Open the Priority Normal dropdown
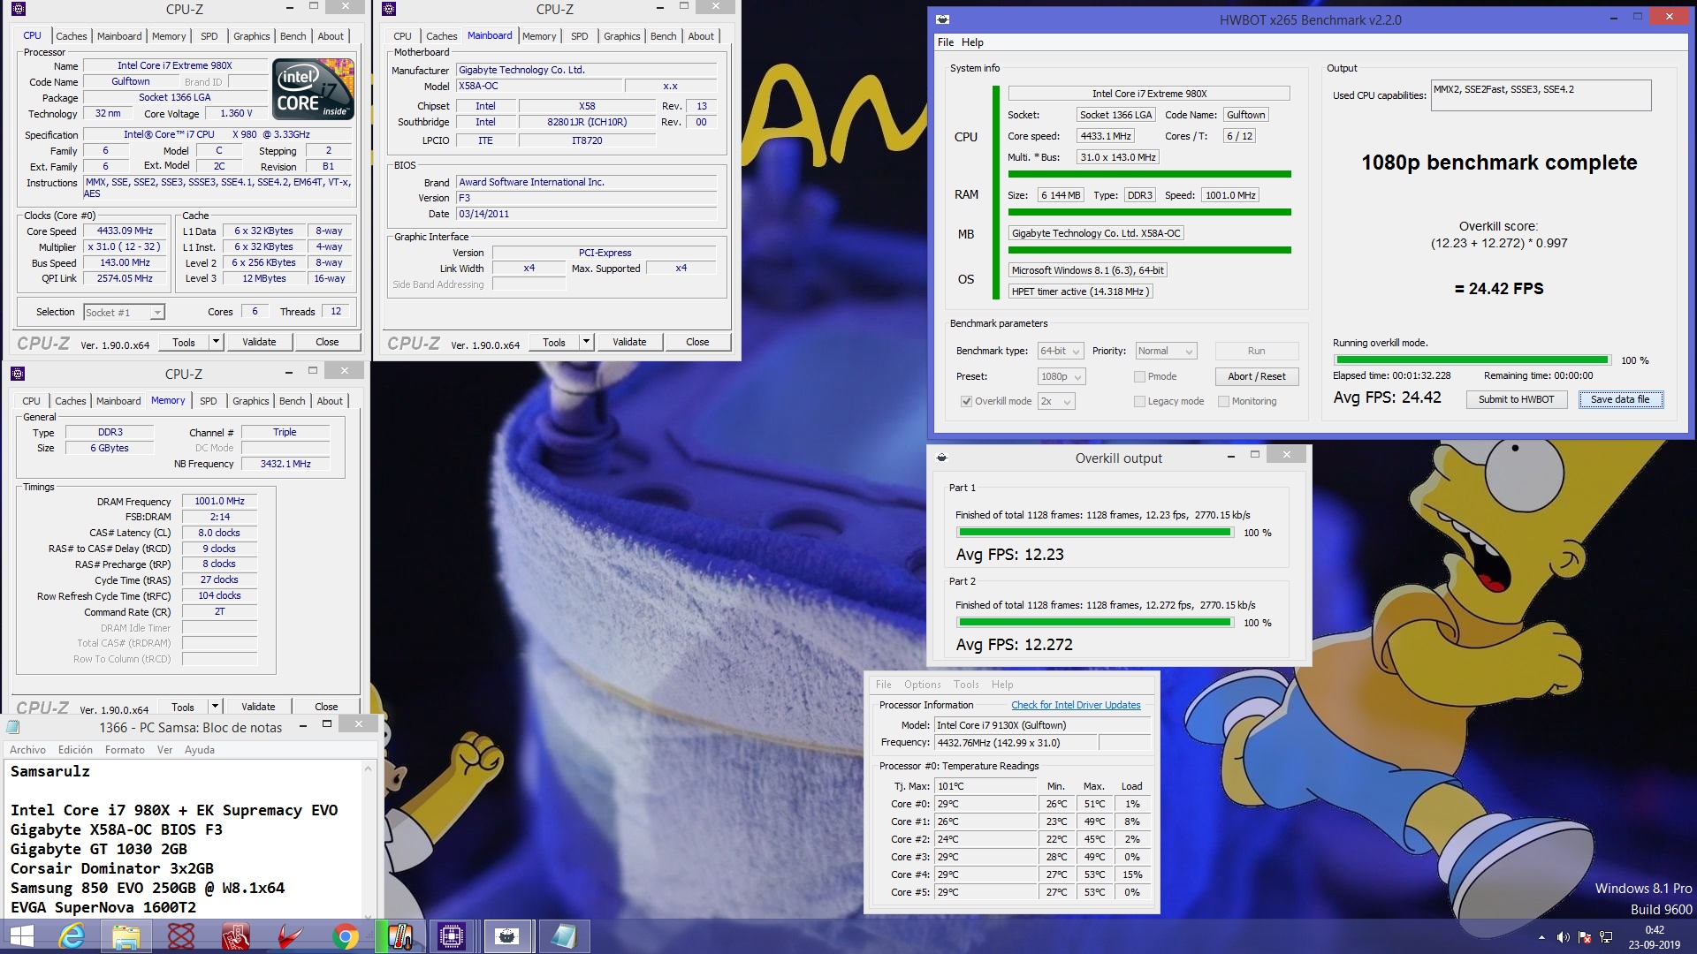Image resolution: width=1697 pixels, height=954 pixels. pyautogui.click(x=1166, y=351)
